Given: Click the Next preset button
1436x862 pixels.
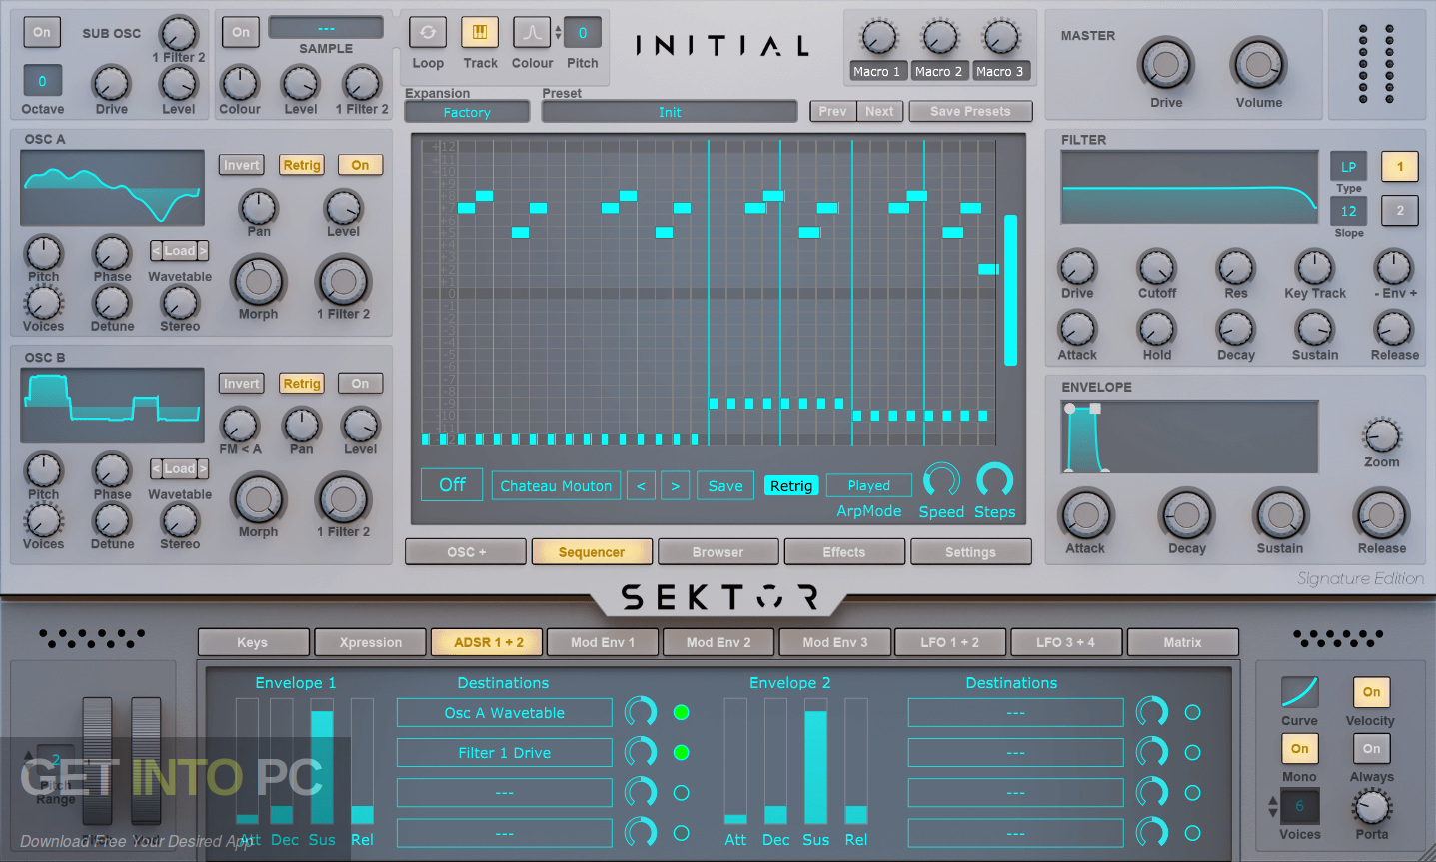Looking at the screenshot, I should [x=879, y=111].
